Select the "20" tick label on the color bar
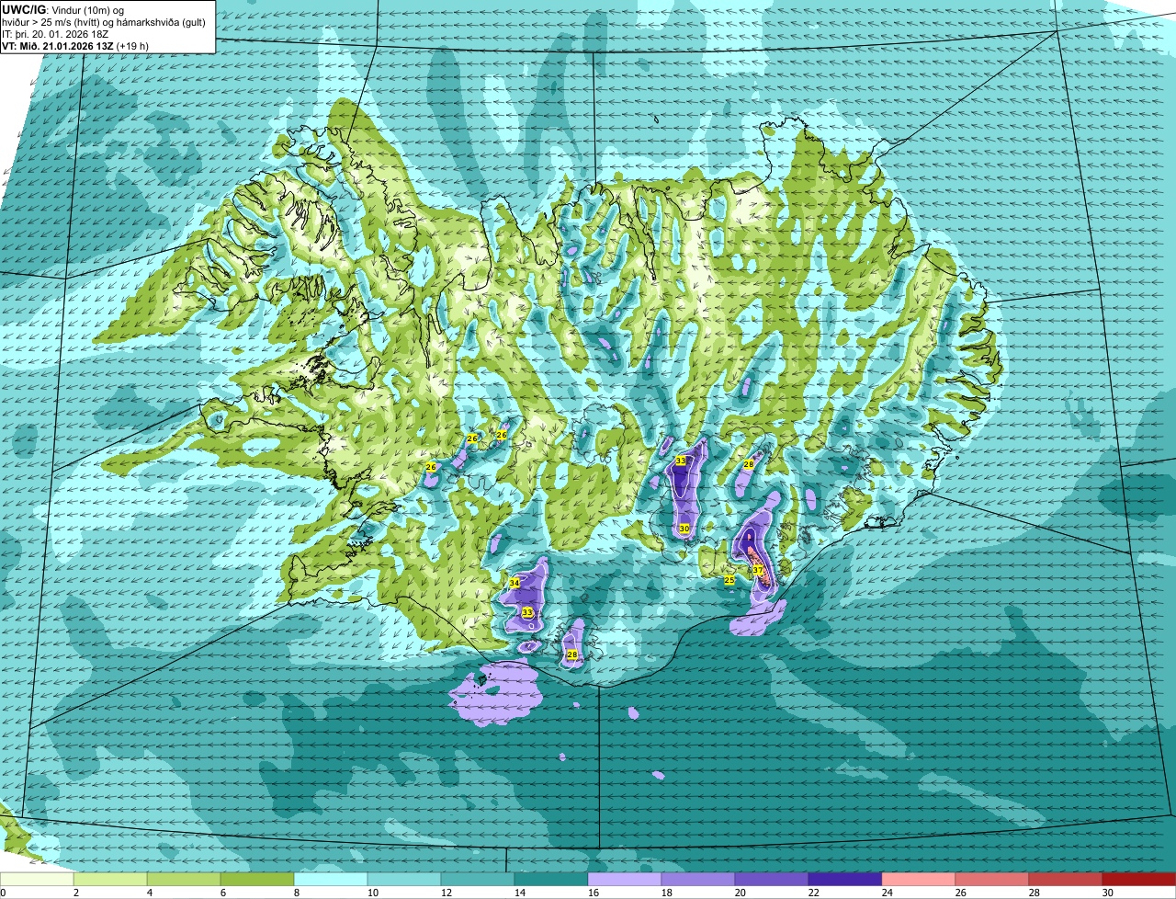This screenshot has height=899, width=1176. tap(741, 893)
